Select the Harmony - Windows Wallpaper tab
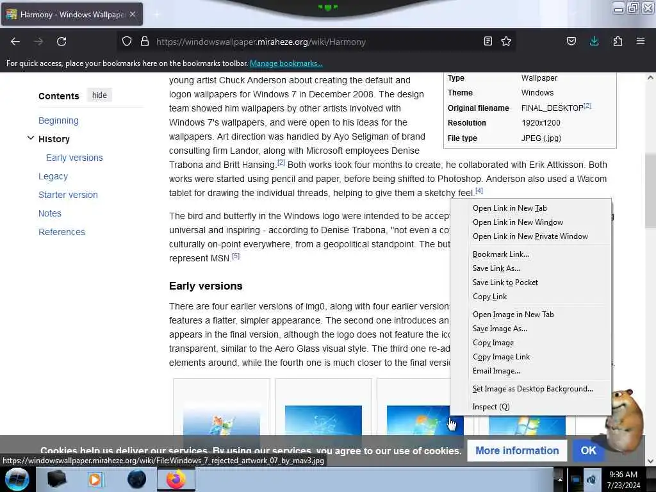The height and width of the screenshot is (492, 656). click(x=72, y=15)
